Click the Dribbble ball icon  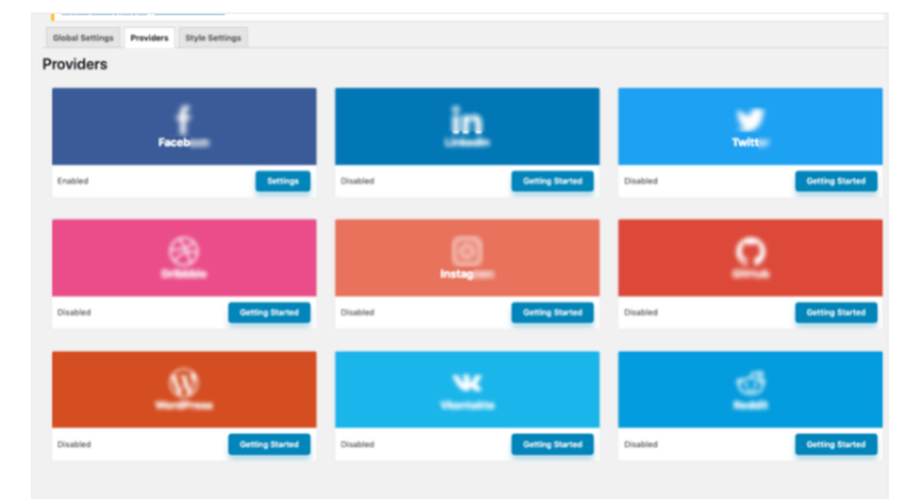(184, 251)
